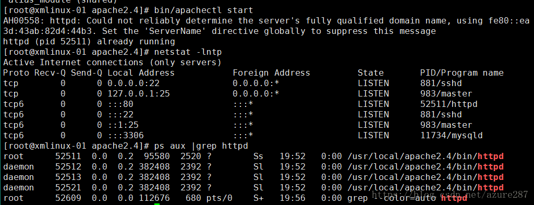
Task: Click the 112676 VSZ value
Action: 154,198
